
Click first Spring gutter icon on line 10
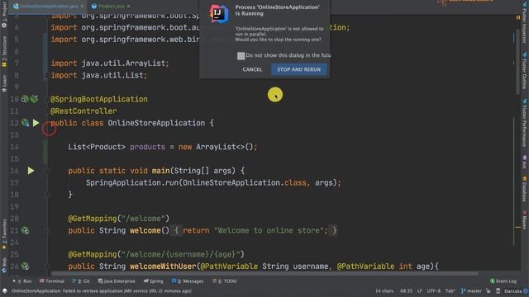(25, 99)
